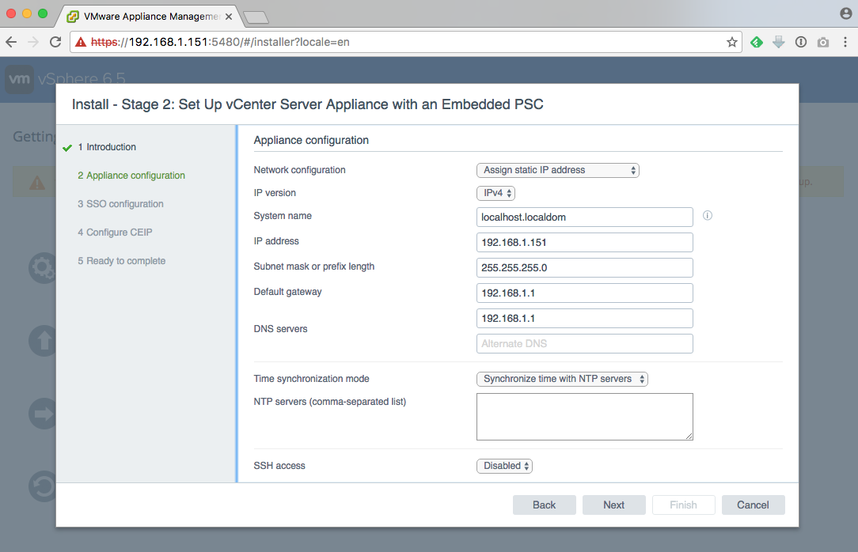Expand the Time synchronization mode dropdown
The width and height of the screenshot is (858, 552).
point(562,379)
